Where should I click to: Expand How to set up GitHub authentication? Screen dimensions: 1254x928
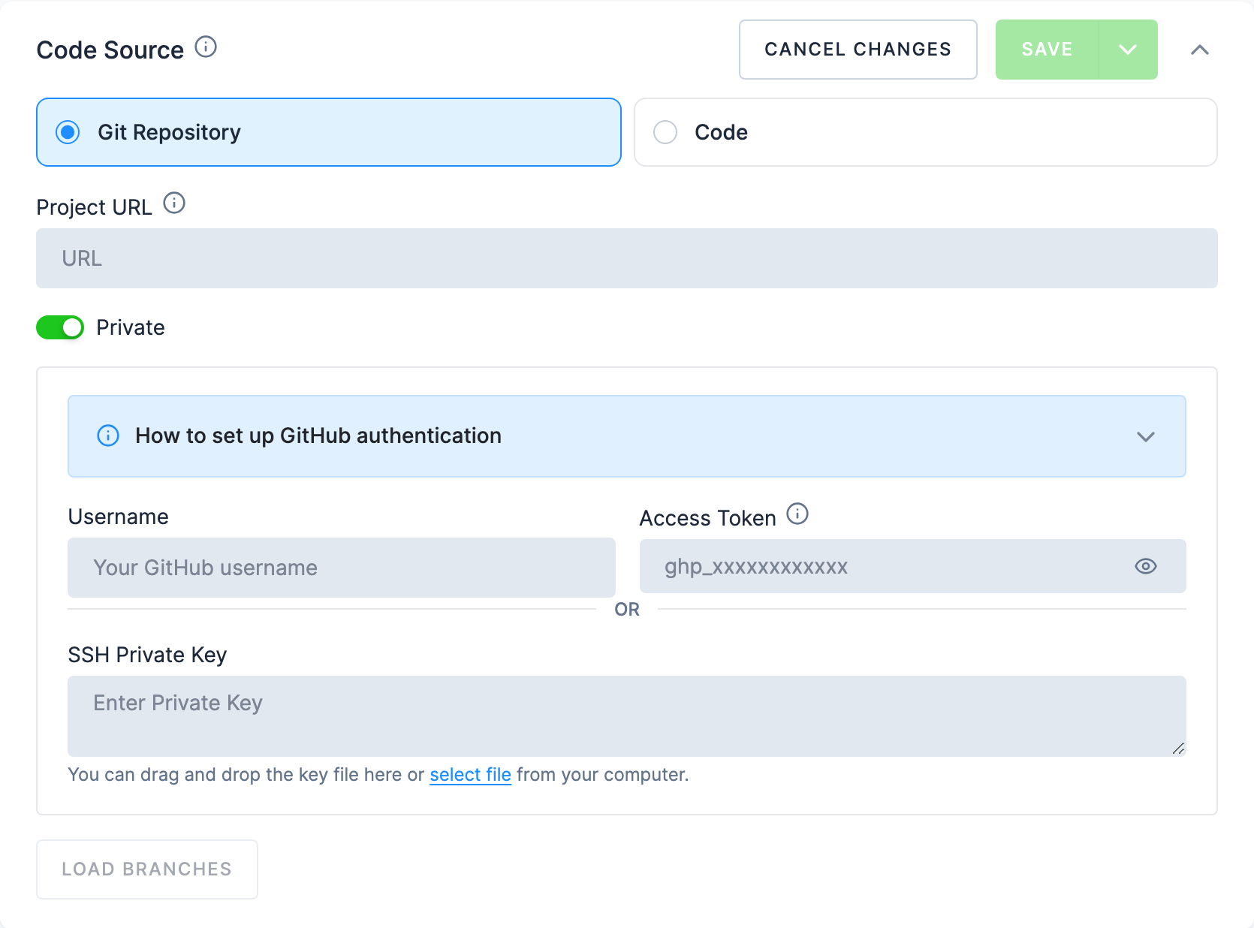pyautogui.click(x=627, y=436)
